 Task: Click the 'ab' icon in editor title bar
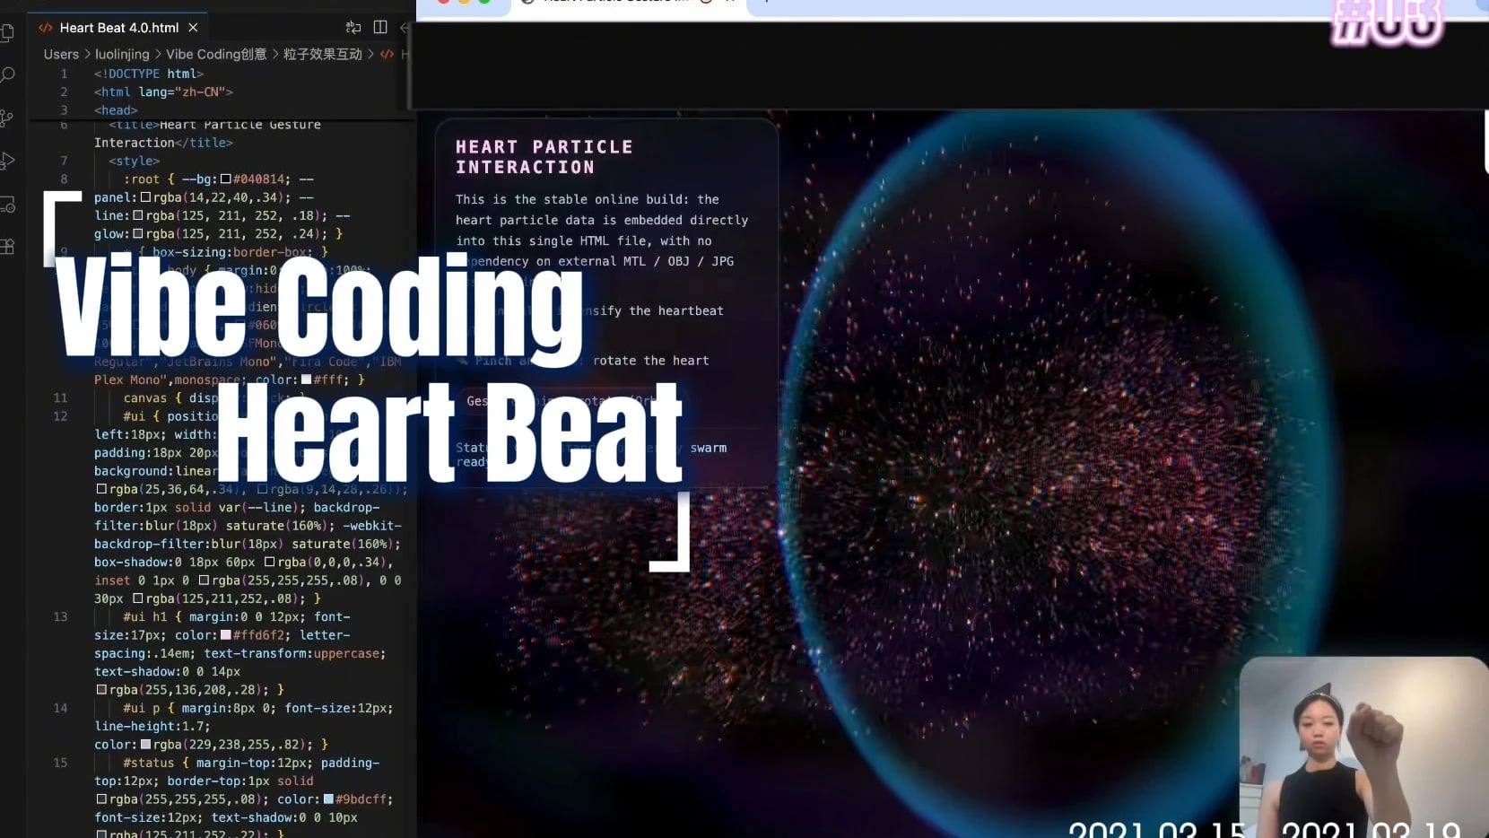point(353,28)
